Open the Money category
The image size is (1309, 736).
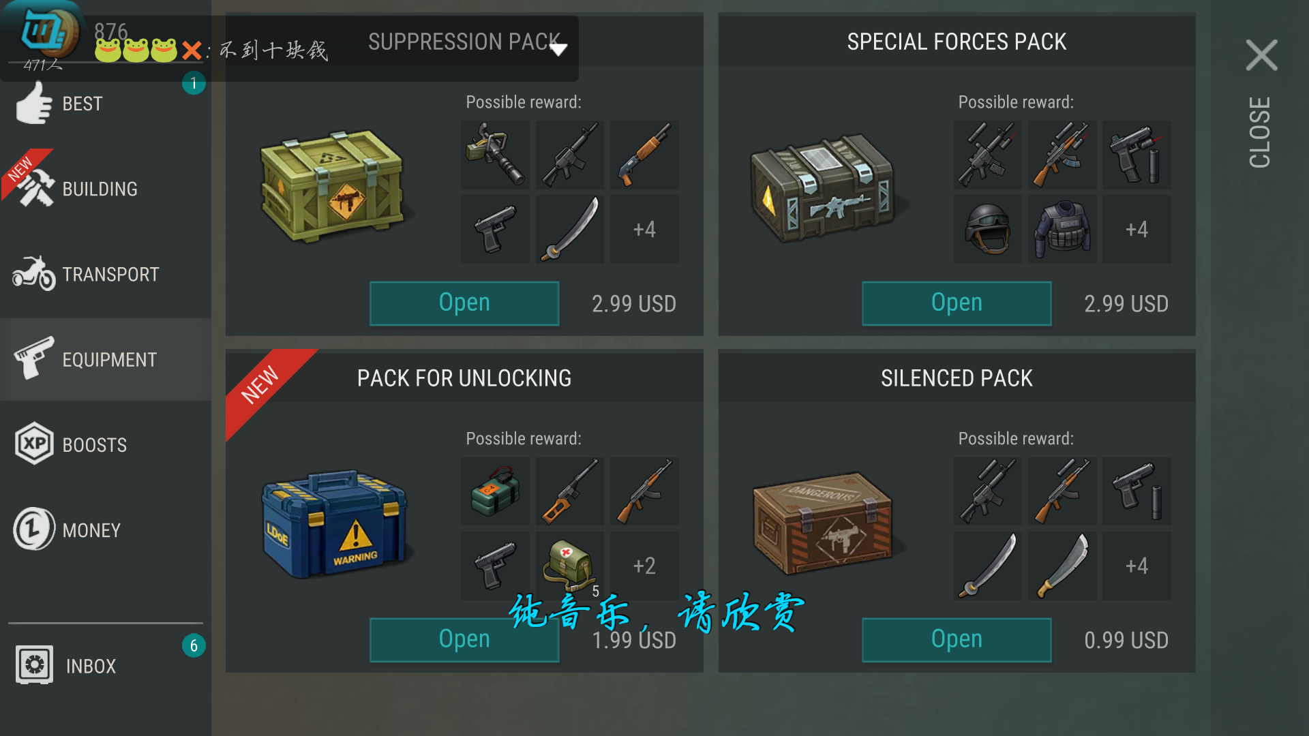[106, 530]
